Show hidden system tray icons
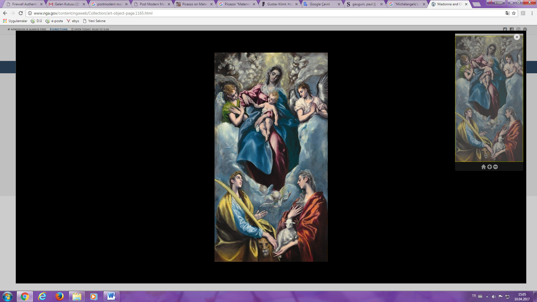The height and width of the screenshot is (302, 537). pyautogui.click(x=487, y=296)
